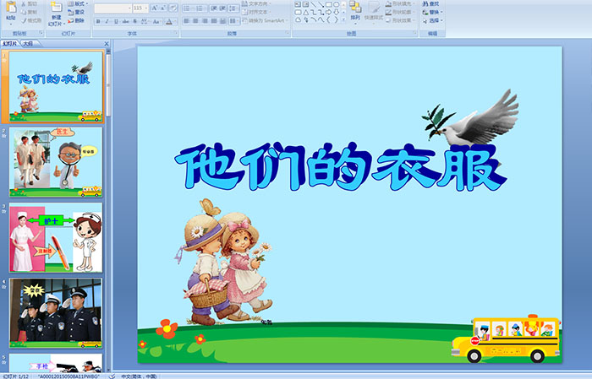Open the font name combo box

click(112, 8)
